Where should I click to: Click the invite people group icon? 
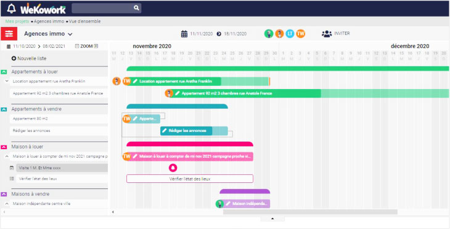327,34
